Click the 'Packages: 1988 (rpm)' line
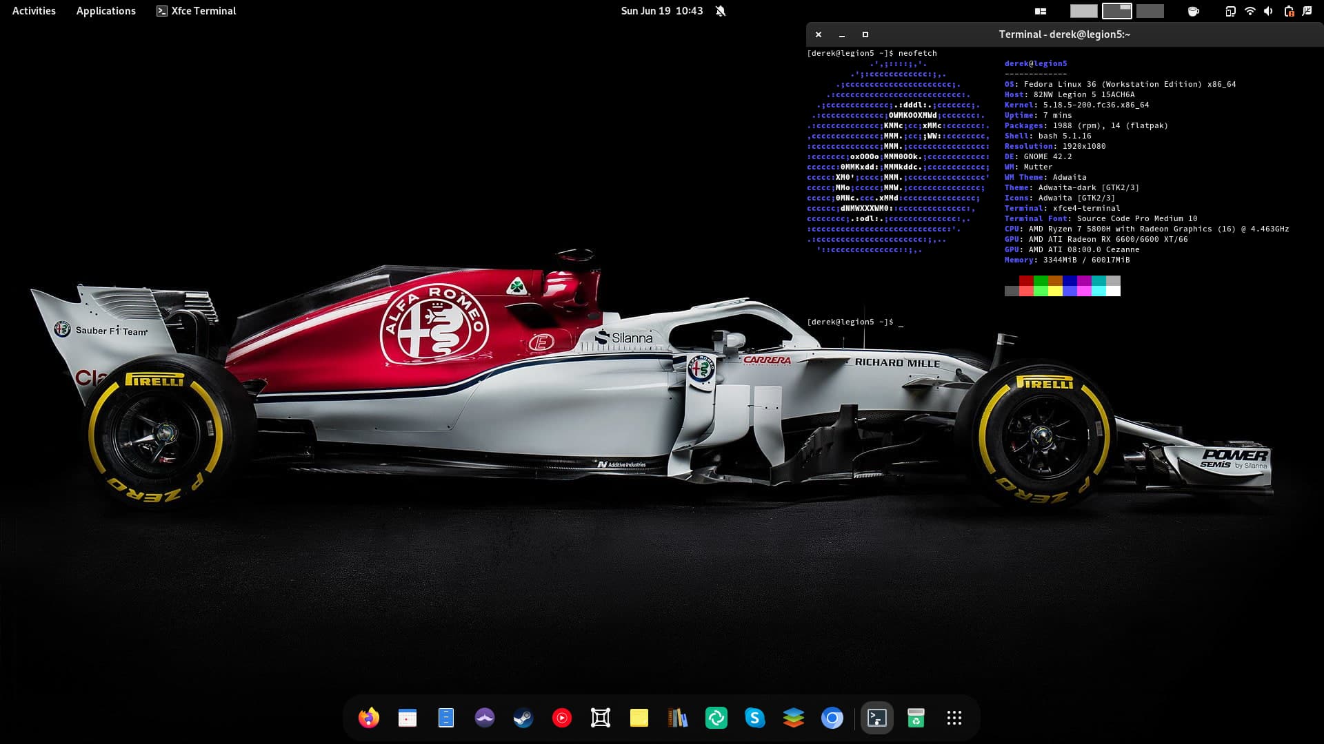The image size is (1324, 744). 1087,125
